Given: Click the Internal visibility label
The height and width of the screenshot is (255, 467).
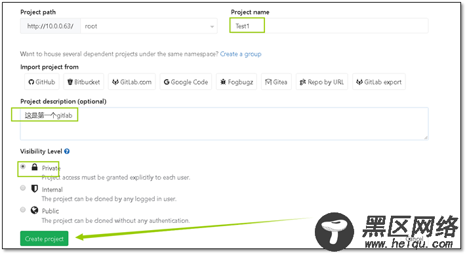Looking at the screenshot, I should click(x=52, y=189).
